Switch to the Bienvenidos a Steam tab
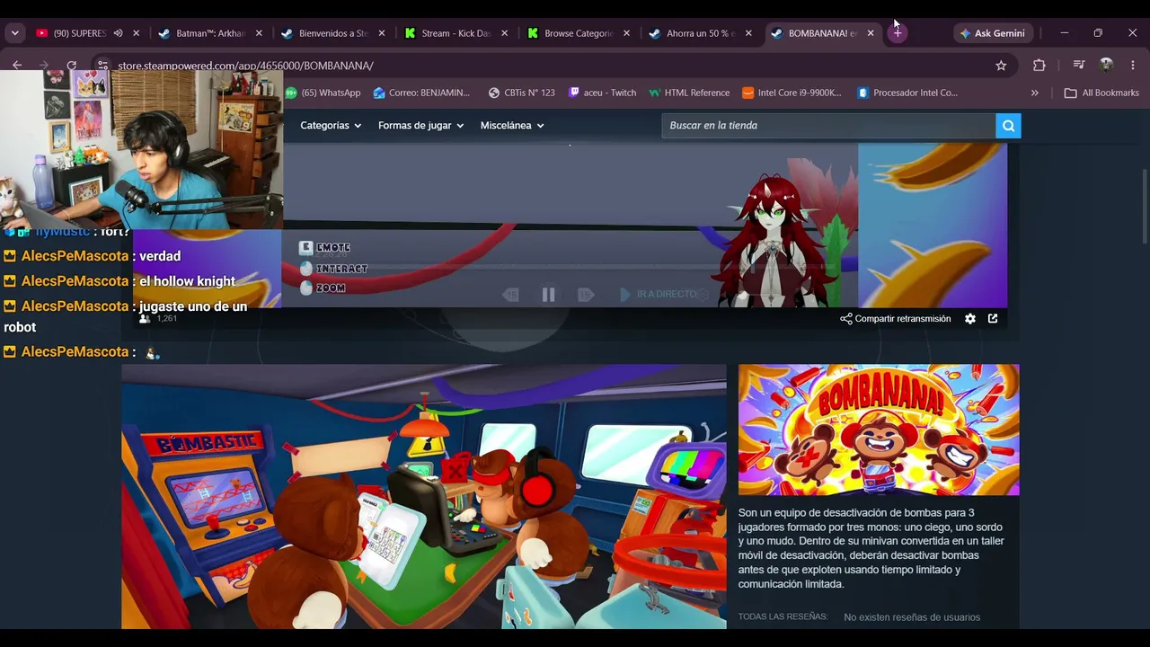 332,33
